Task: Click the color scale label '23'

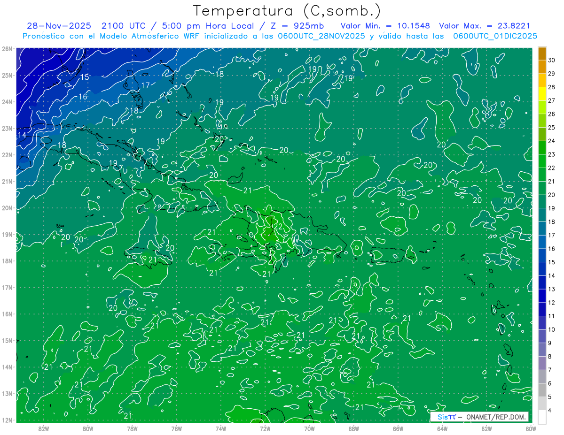Action: pos(552,154)
